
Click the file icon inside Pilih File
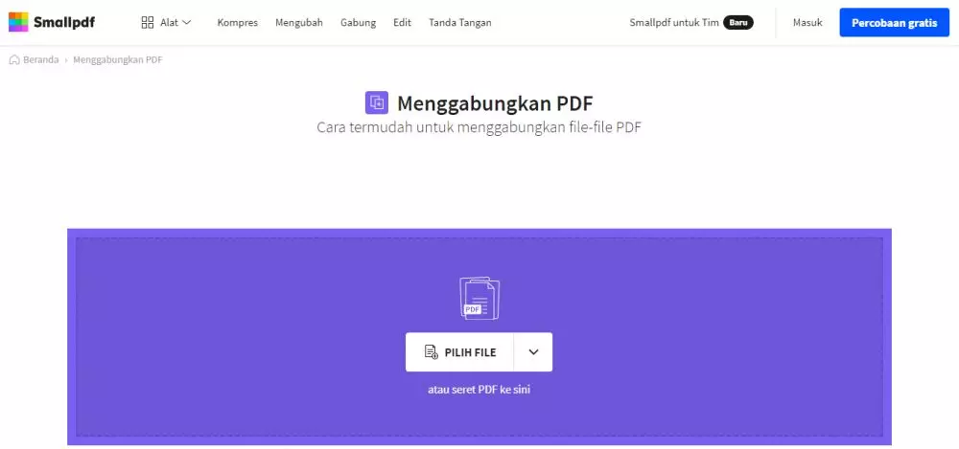(x=432, y=352)
